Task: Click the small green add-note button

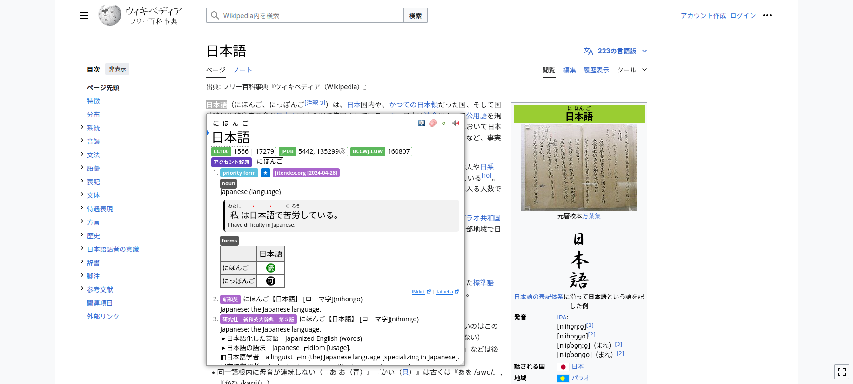Action: click(444, 123)
